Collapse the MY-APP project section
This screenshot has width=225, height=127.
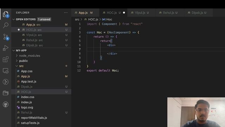14,50
